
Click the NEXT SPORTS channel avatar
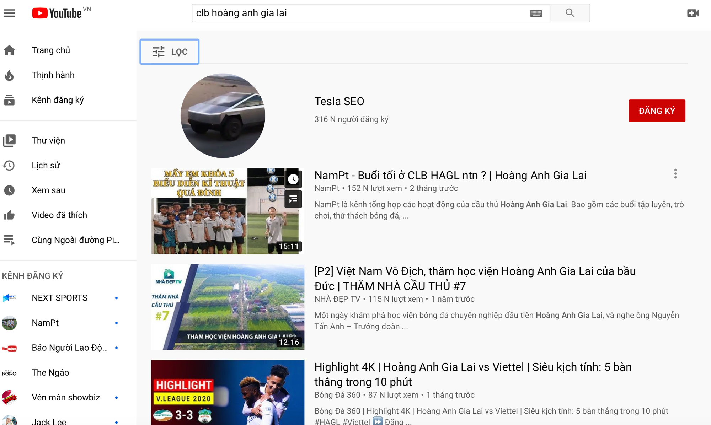point(9,298)
